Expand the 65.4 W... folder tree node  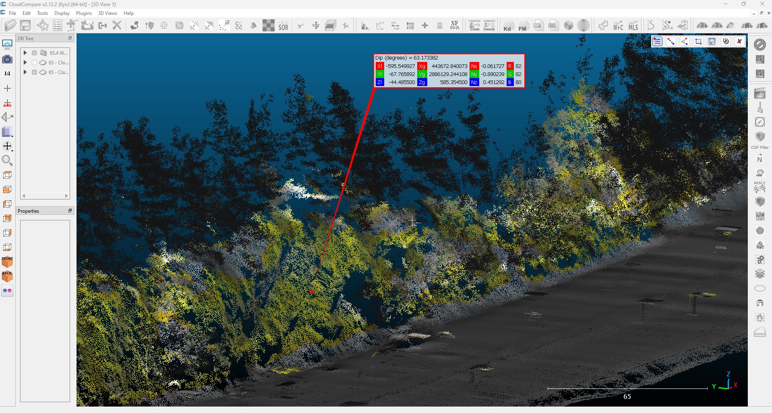point(25,53)
